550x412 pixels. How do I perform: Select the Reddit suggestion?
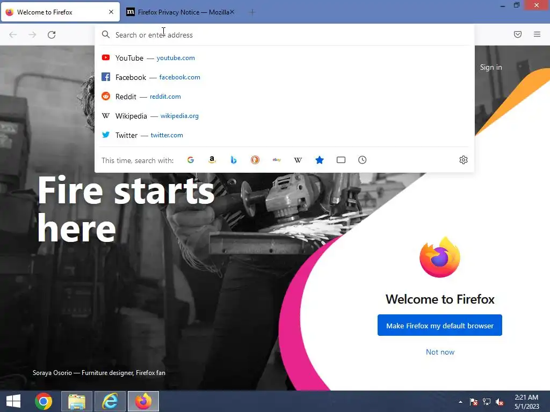tap(285, 97)
